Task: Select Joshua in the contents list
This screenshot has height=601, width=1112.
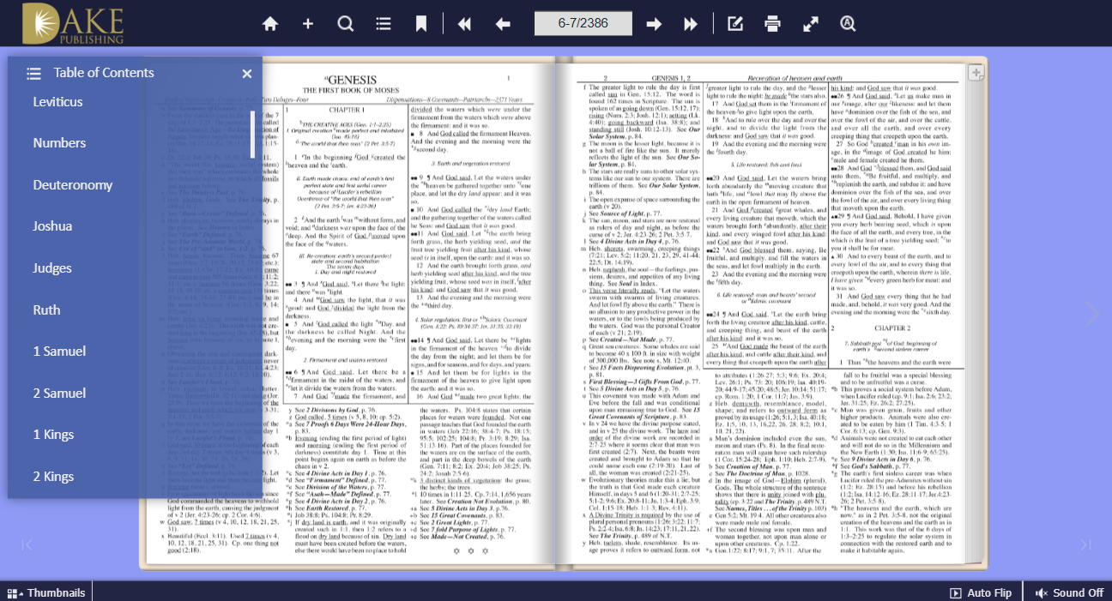Action: point(52,226)
